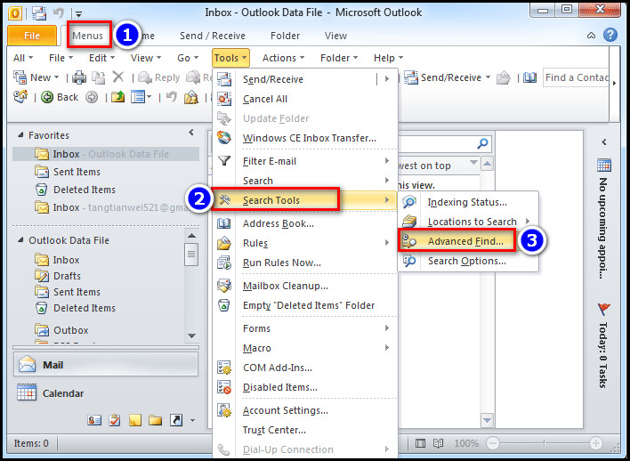Click the Back arrow icon
This screenshot has height=461, width=630.
click(x=47, y=97)
